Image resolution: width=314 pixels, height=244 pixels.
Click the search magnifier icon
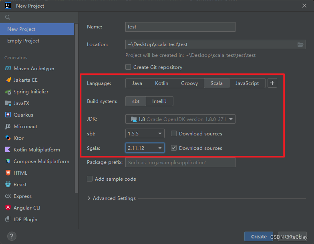8,17
